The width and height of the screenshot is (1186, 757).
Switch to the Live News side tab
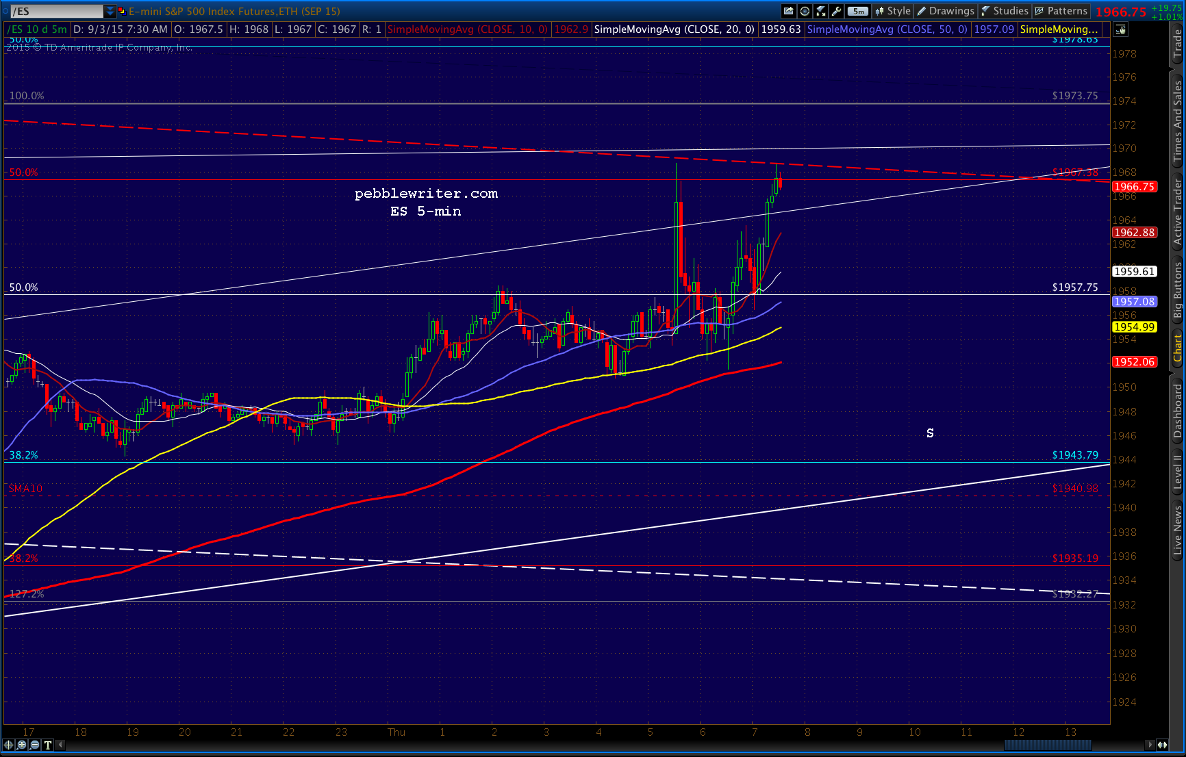tap(1178, 530)
